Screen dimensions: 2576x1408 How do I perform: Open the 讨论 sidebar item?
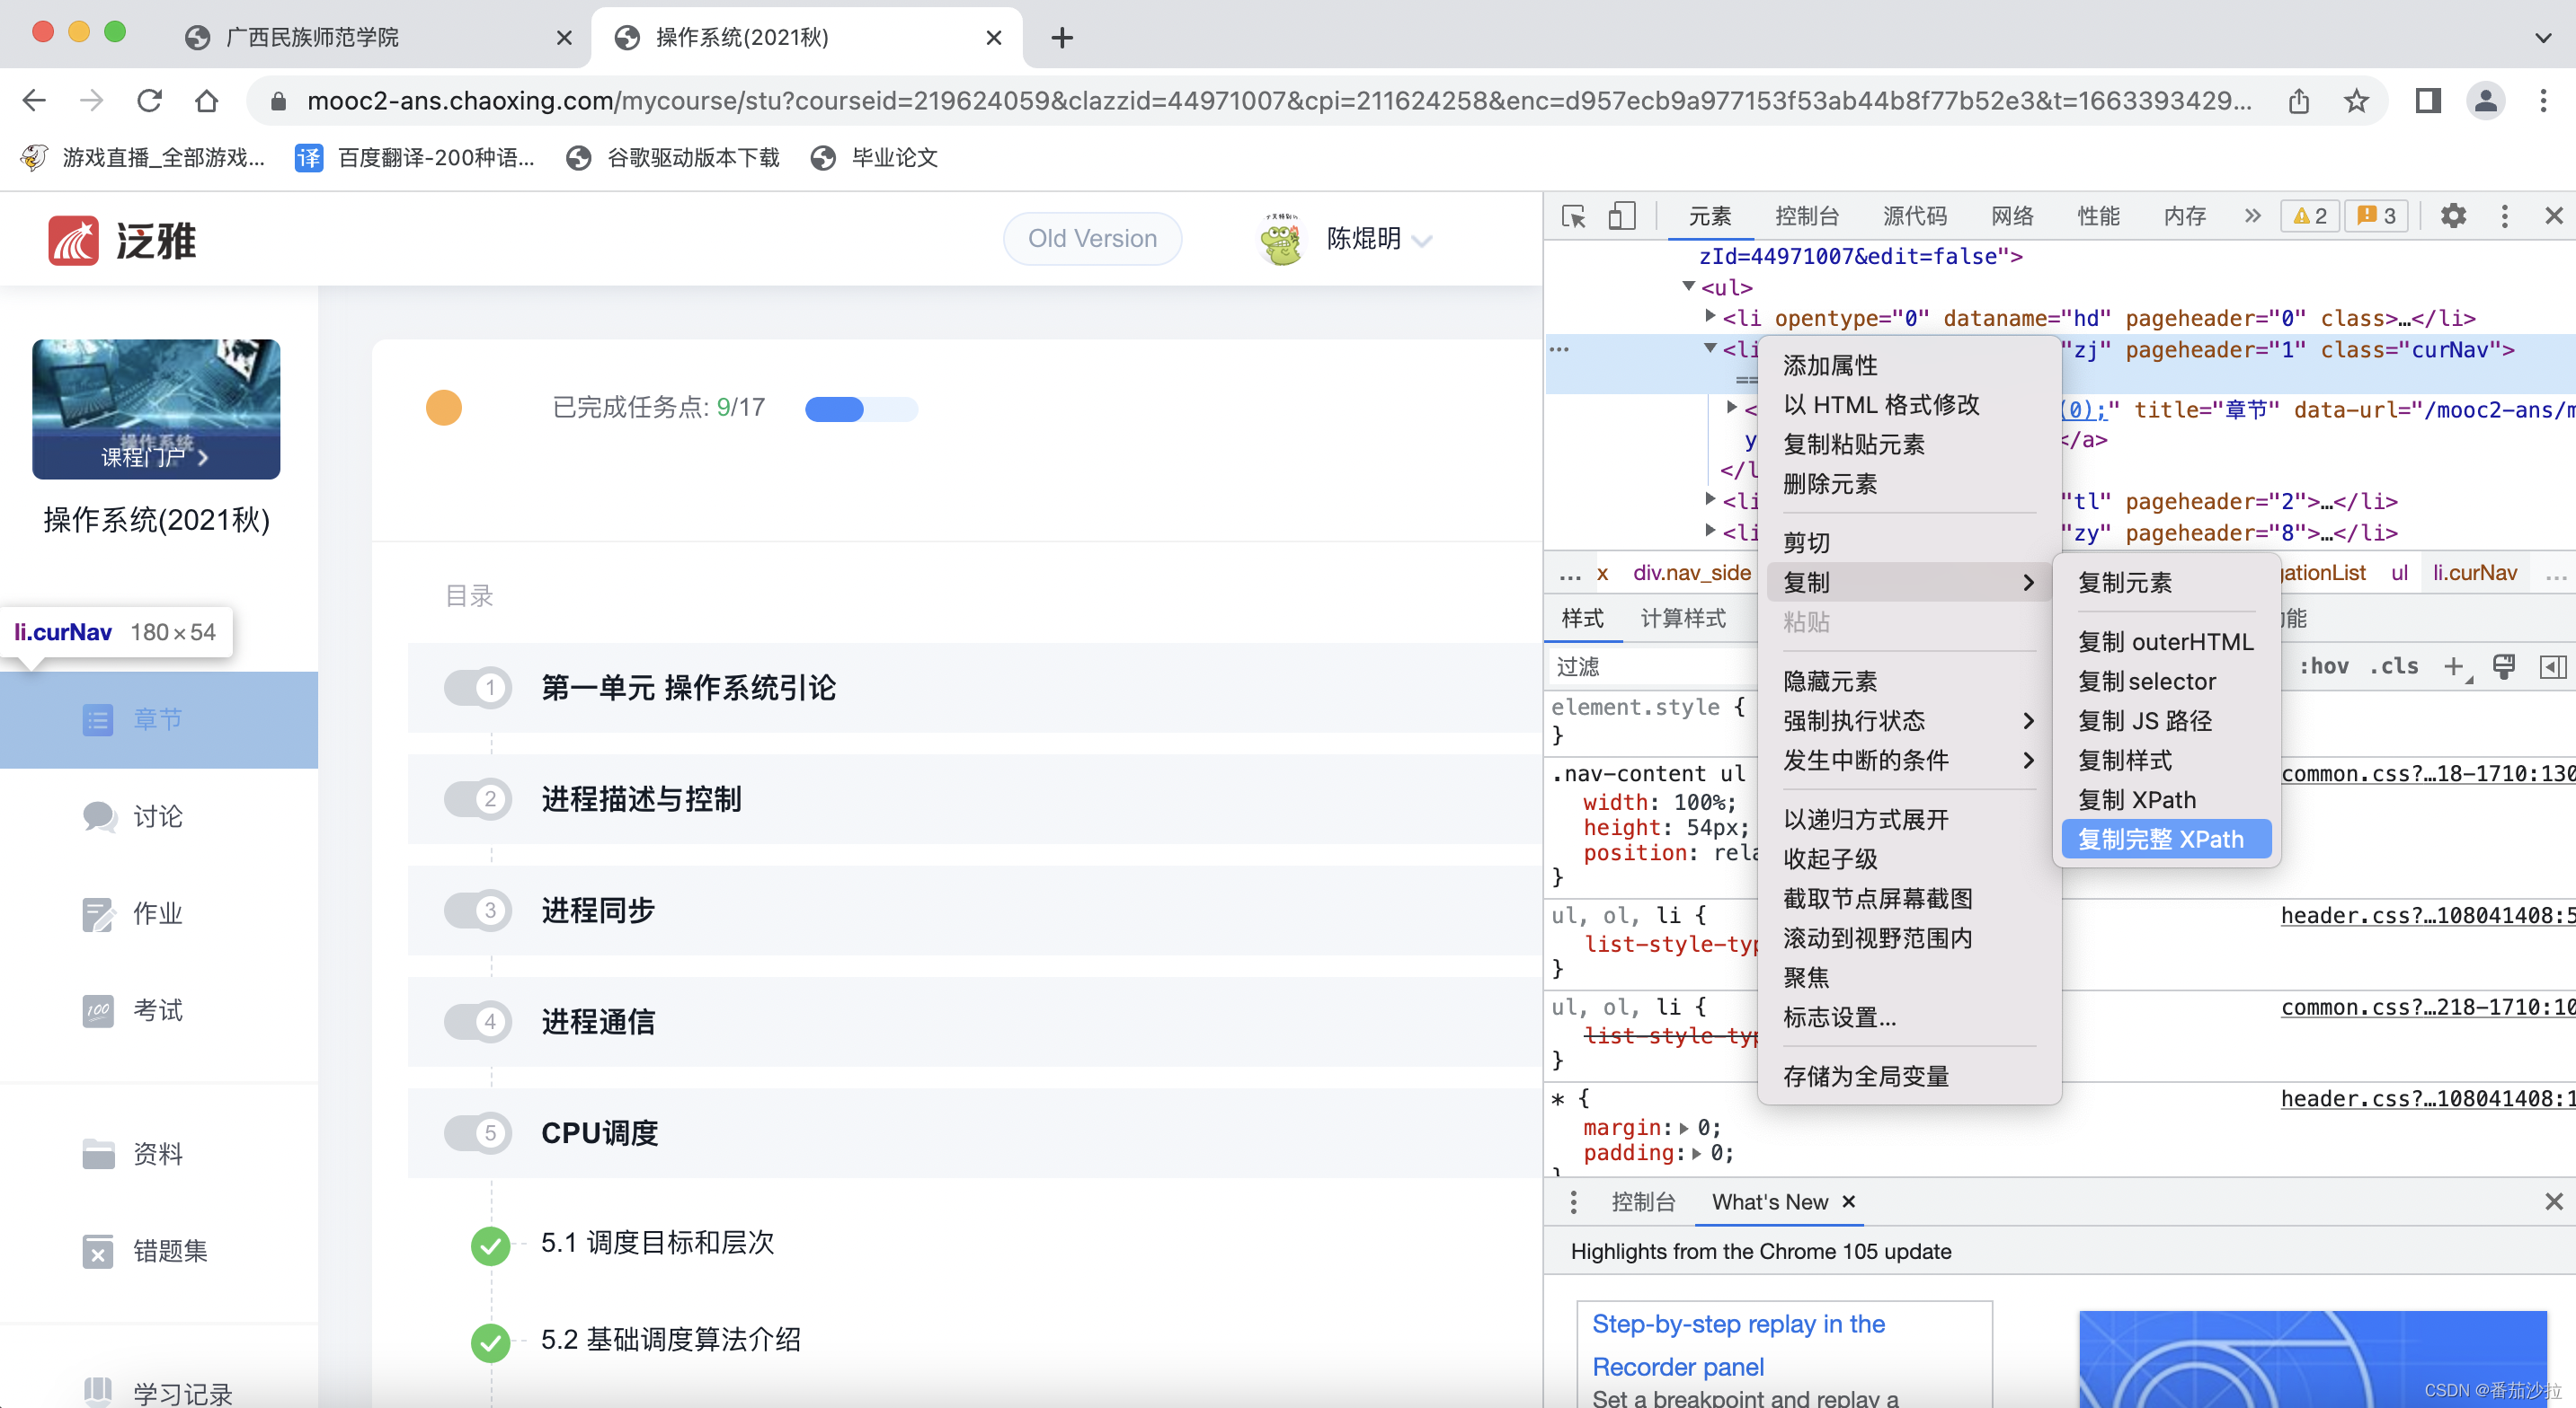pos(159,816)
